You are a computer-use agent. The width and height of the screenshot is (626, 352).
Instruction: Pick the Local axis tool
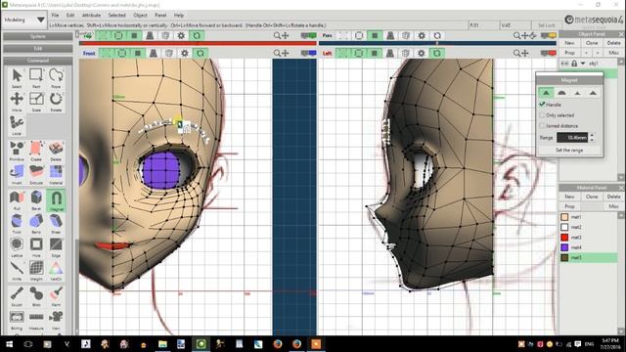point(17,125)
